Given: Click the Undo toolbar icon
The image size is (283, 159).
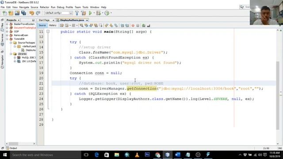Looking at the screenshot, I should coord(32,13).
